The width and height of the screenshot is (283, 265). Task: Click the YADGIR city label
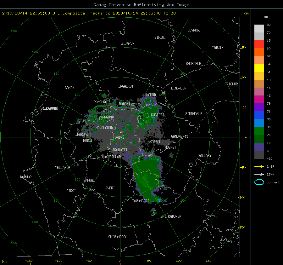click(x=218, y=48)
